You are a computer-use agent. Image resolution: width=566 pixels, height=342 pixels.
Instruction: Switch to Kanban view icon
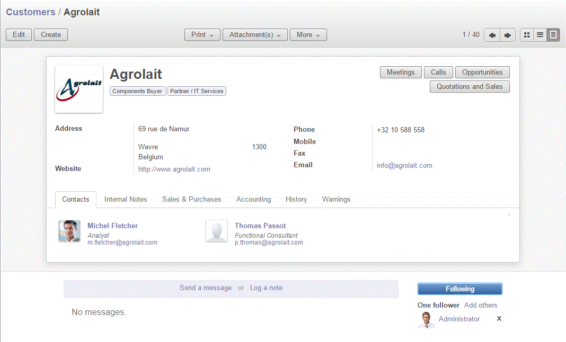527,34
